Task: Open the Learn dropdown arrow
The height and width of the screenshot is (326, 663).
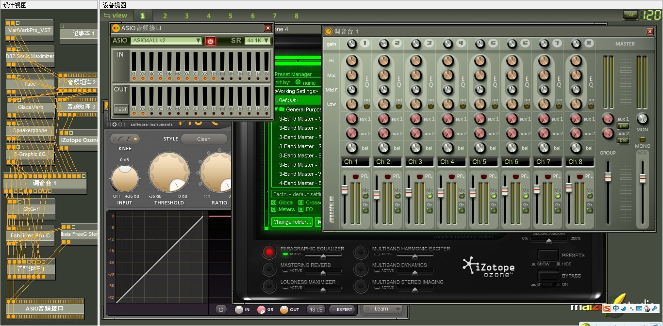Action: pyautogui.click(x=398, y=309)
